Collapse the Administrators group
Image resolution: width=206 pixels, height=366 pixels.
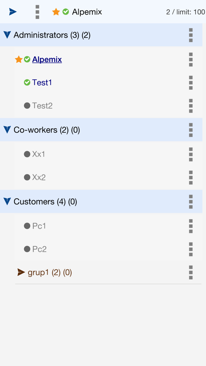[x=7, y=35]
